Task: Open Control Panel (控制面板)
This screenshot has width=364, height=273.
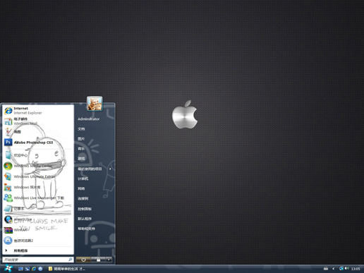Action: coord(85,209)
